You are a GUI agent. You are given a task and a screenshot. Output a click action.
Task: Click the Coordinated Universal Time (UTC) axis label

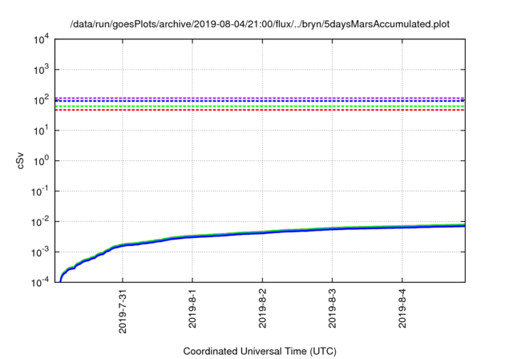(x=260, y=351)
